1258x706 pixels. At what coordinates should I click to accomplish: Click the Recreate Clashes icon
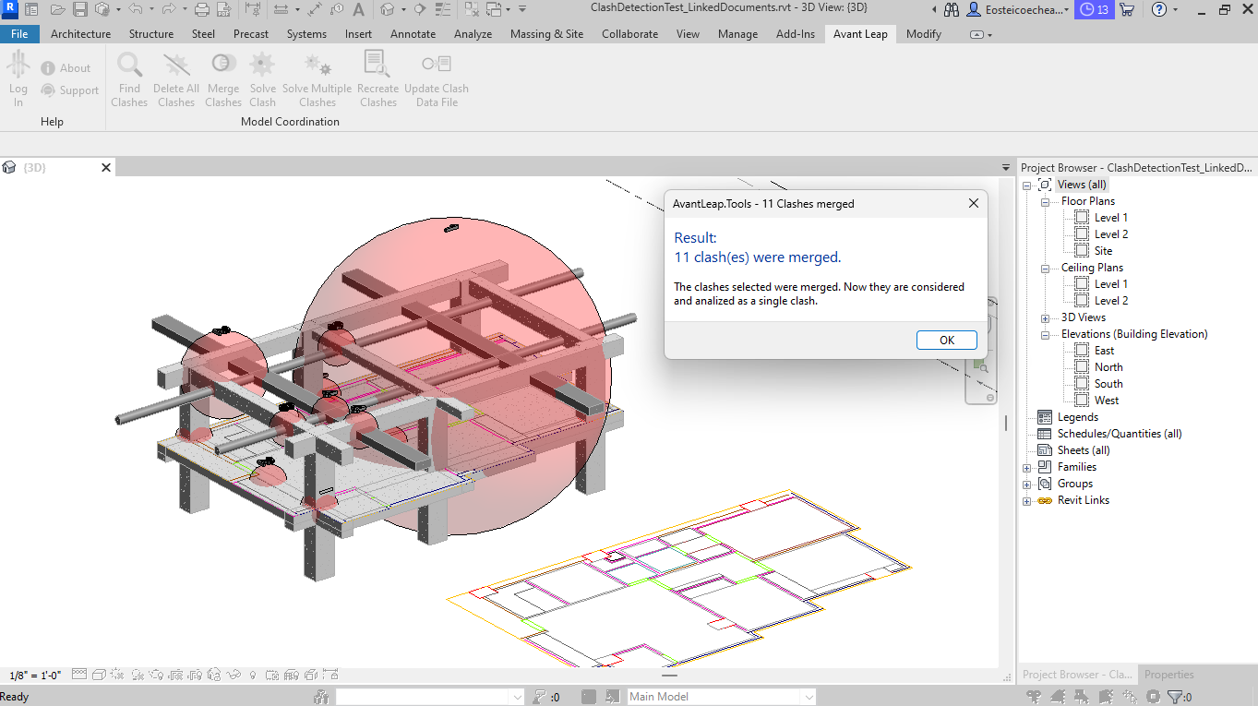click(377, 66)
